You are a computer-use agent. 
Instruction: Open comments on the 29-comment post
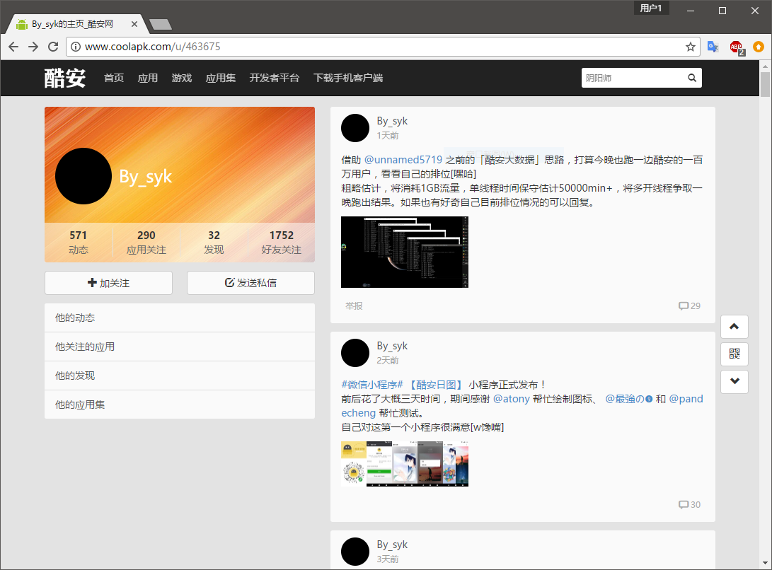(x=689, y=306)
